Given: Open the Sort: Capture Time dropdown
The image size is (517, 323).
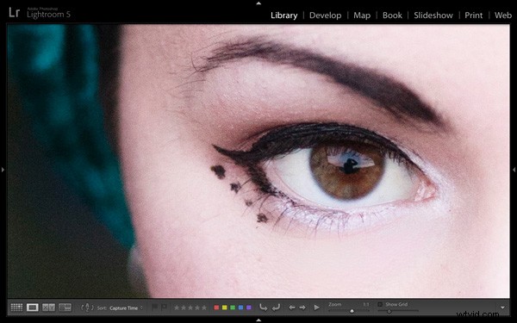Looking at the screenshot, I should 126,308.
